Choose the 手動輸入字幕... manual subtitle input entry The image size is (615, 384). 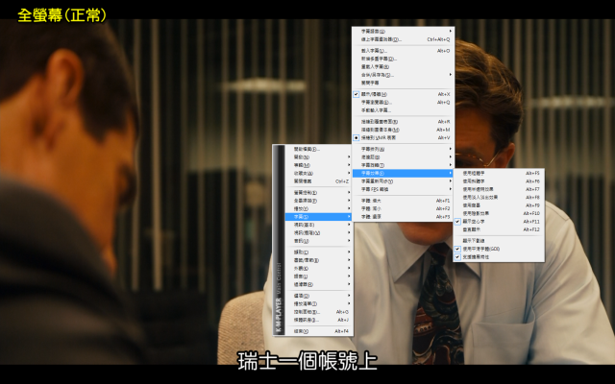[x=403, y=110]
